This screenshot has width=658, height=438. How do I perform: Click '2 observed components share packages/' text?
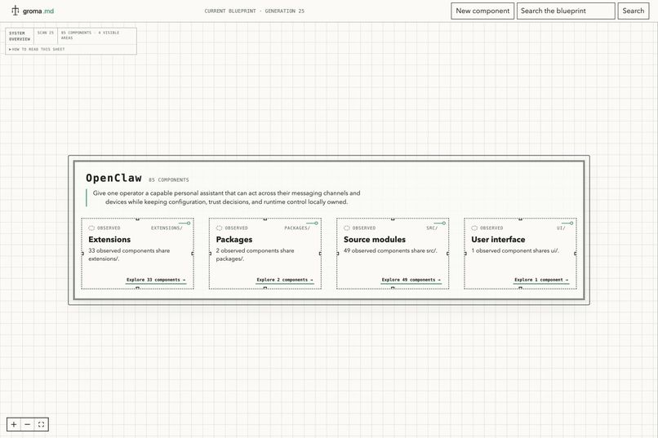click(256, 254)
